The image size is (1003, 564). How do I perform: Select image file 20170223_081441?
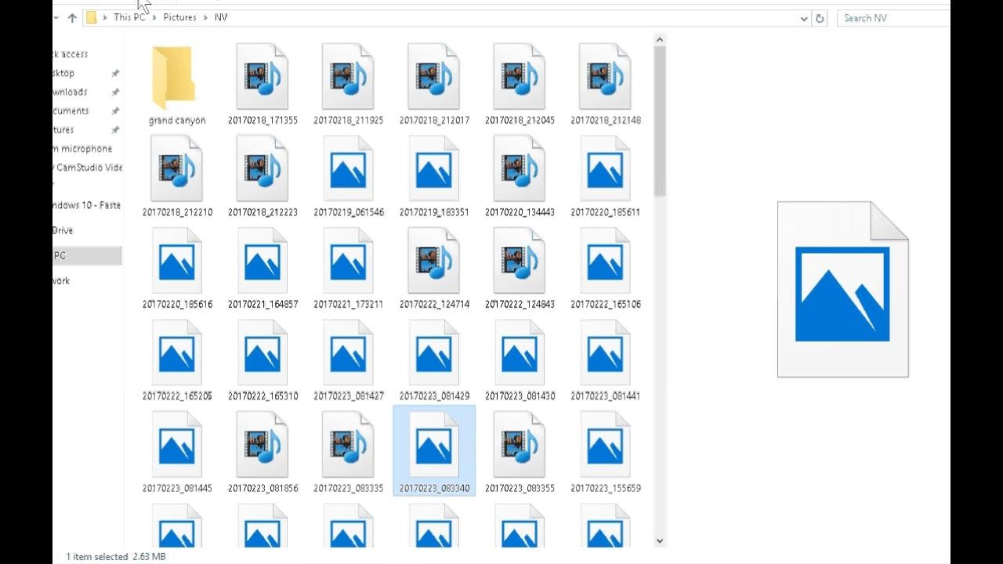(x=605, y=360)
